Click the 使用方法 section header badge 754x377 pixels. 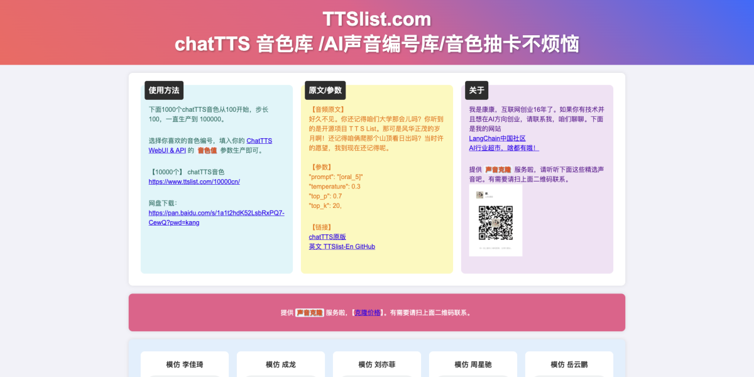click(x=164, y=90)
